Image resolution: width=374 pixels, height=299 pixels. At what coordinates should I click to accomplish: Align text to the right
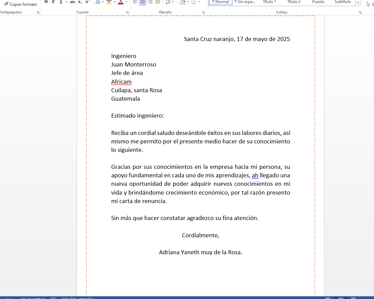pos(150,2)
